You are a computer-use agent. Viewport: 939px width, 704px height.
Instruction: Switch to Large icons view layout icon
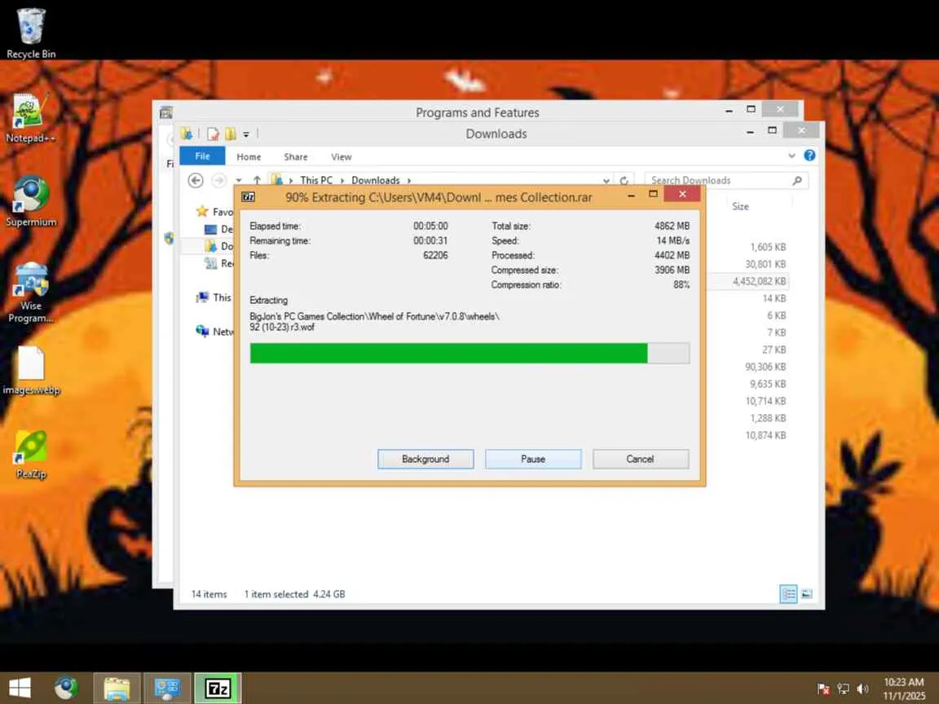807,594
